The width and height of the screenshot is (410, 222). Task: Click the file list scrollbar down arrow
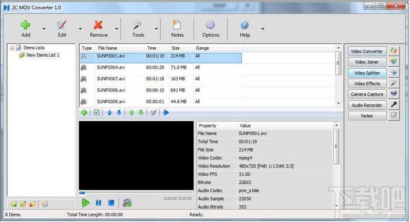click(x=339, y=104)
